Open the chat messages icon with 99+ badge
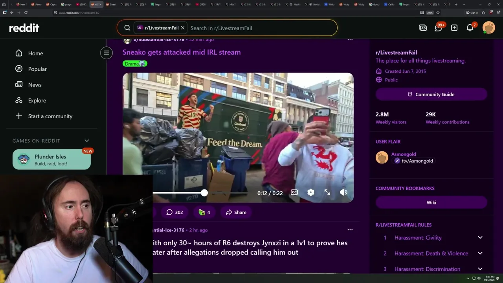Screen dimensions: 503x283 439,28
